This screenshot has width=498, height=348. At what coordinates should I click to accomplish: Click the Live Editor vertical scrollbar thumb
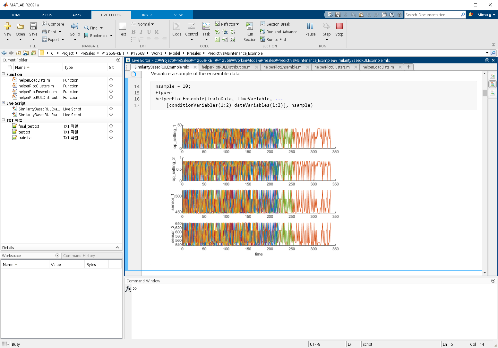tap(485, 93)
